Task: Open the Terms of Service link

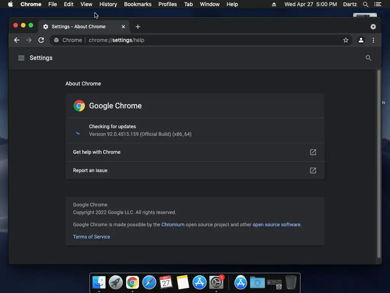Action: pyautogui.click(x=91, y=237)
